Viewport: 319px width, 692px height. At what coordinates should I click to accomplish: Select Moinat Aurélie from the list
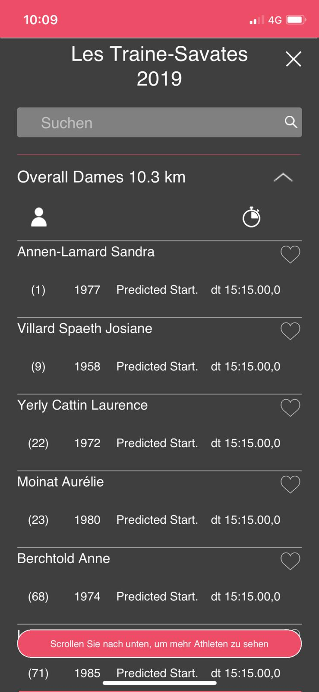(x=61, y=482)
